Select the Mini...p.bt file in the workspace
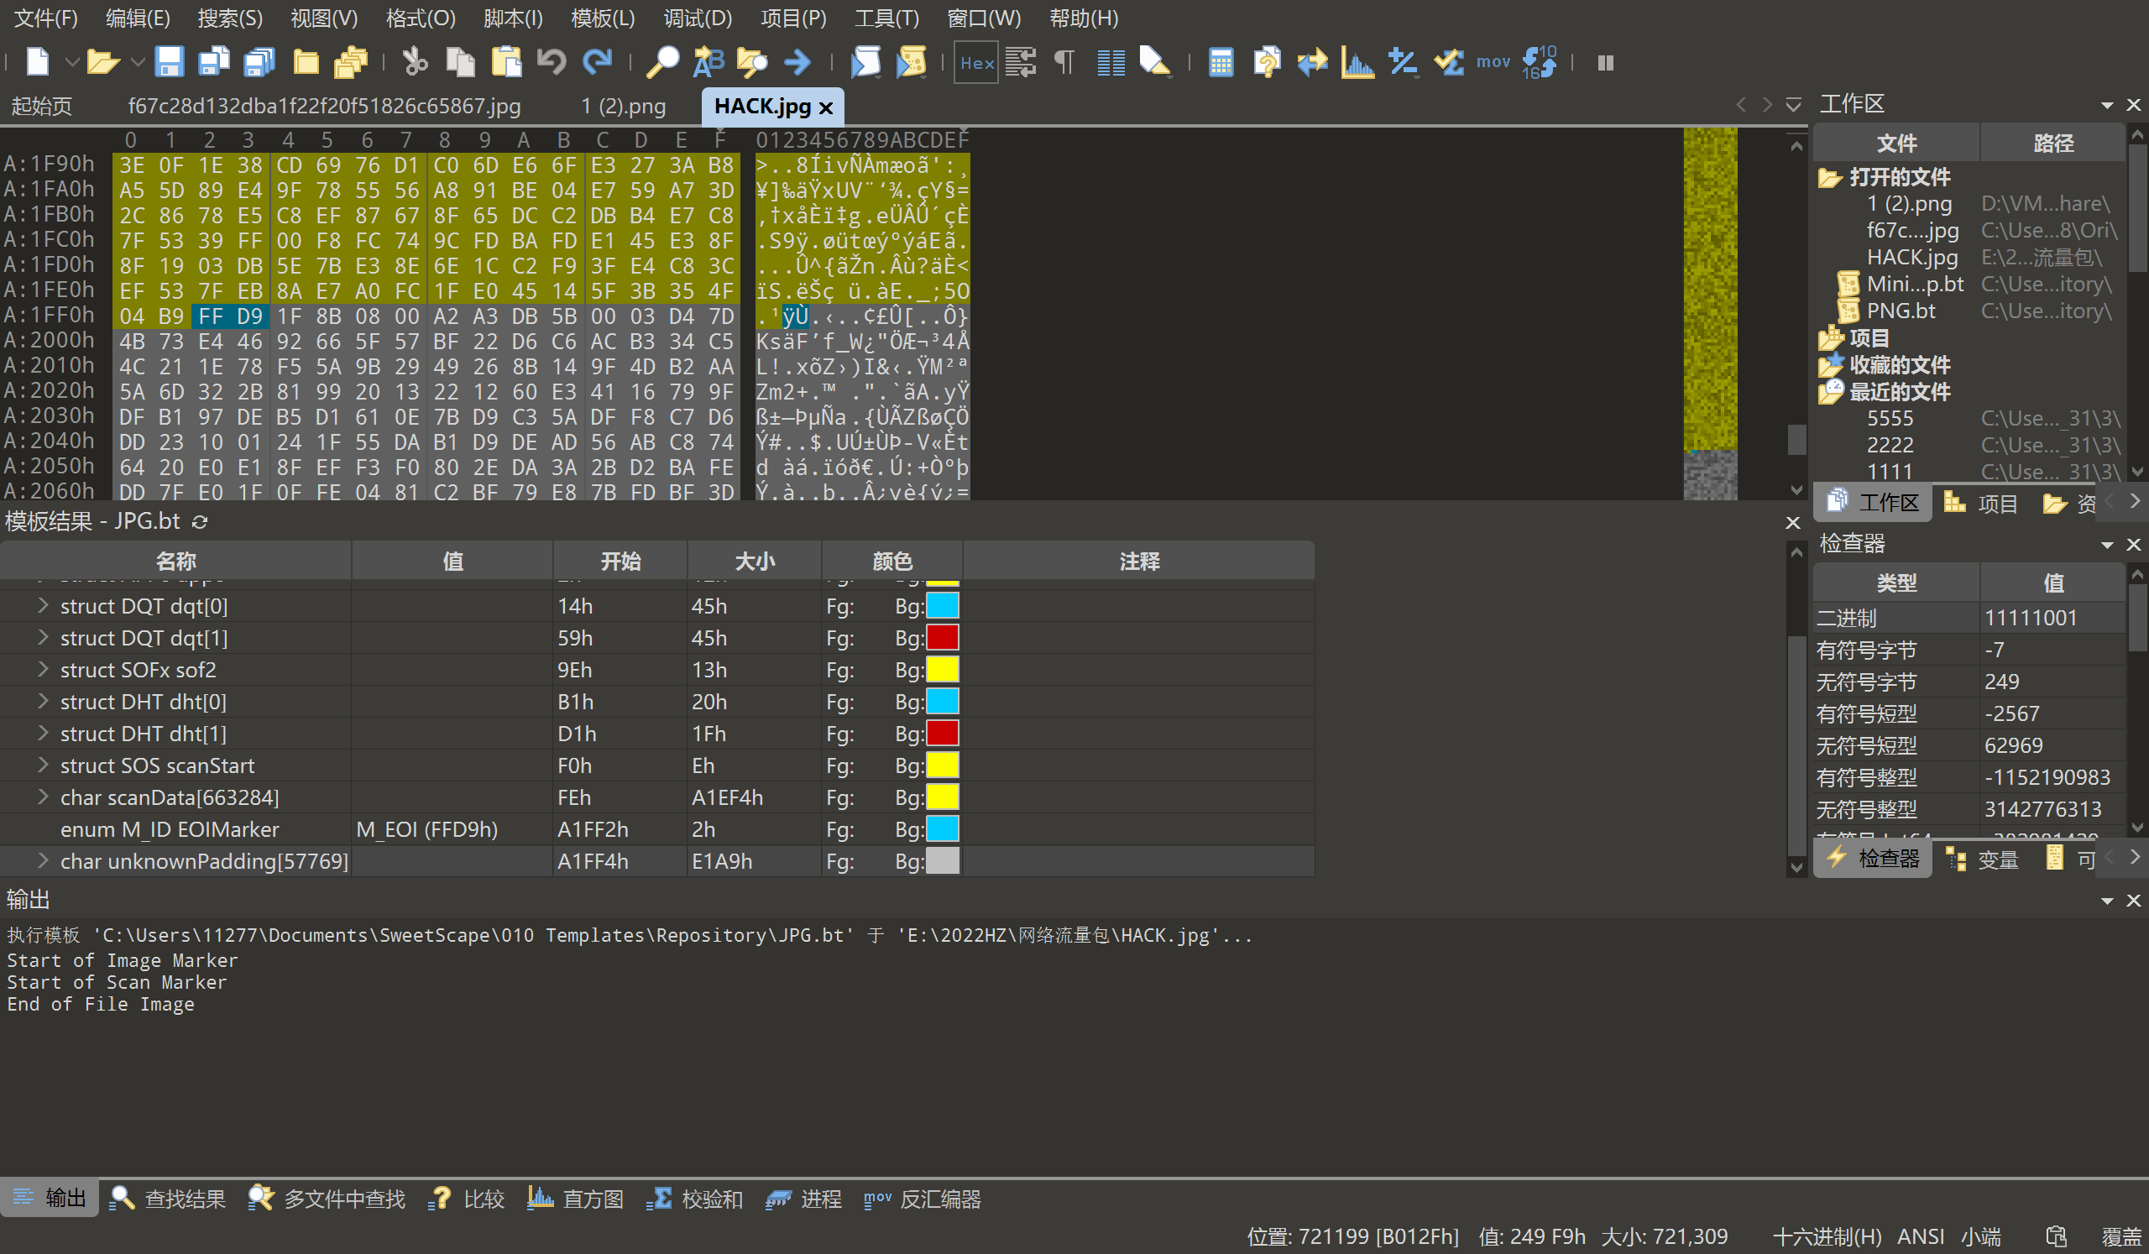2149x1254 pixels. (1915, 284)
